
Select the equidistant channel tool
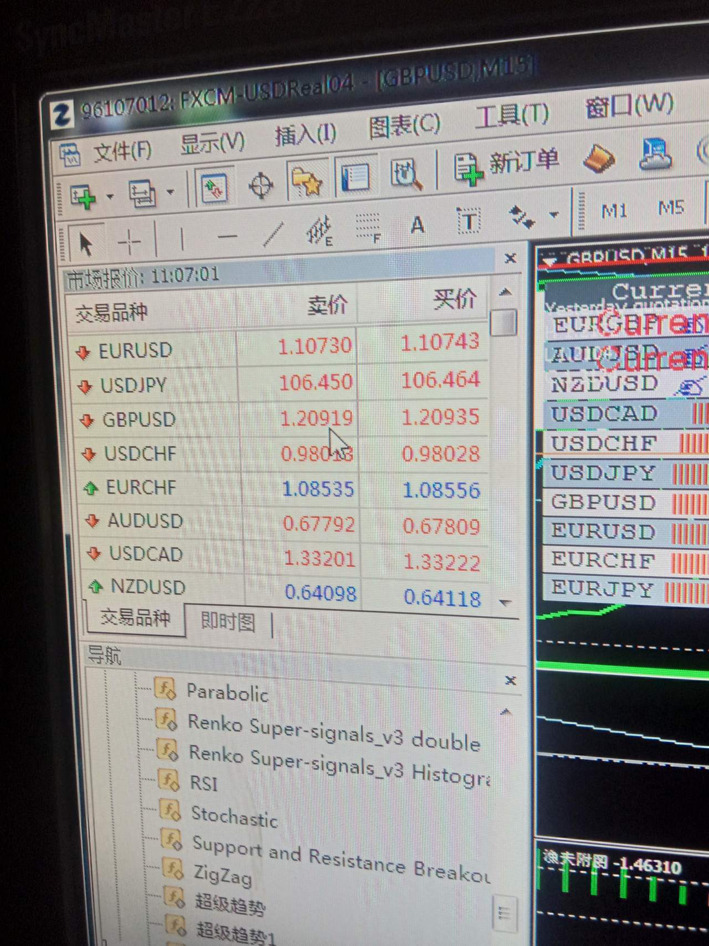(319, 231)
